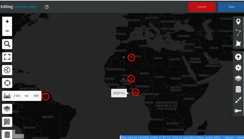244x139 pixels.
Task: Open the help question mark
Action: click(x=47, y=7)
